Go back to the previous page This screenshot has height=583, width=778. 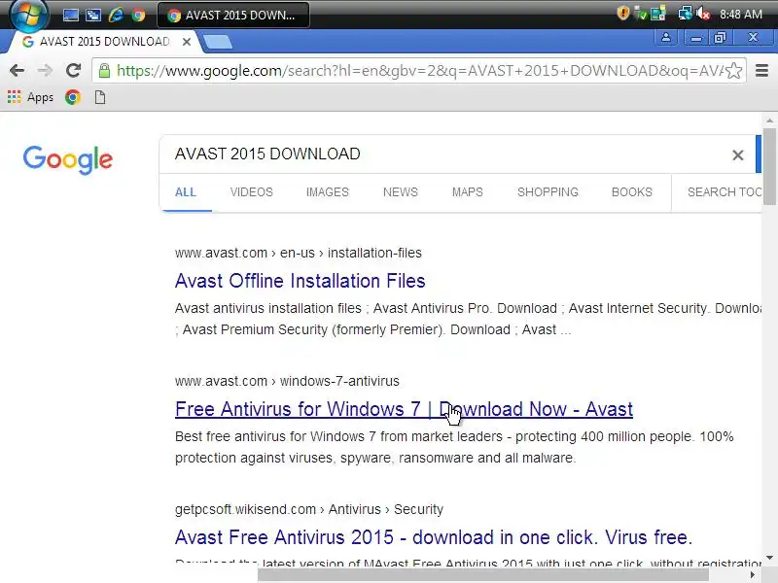click(x=17, y=70)
